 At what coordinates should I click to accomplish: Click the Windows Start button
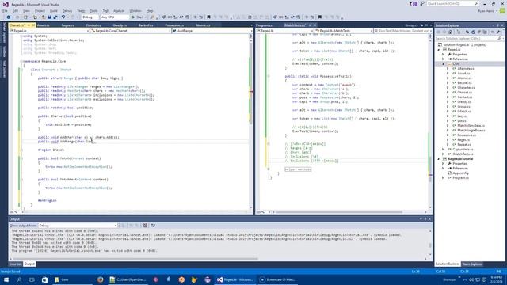pos(6,279)
